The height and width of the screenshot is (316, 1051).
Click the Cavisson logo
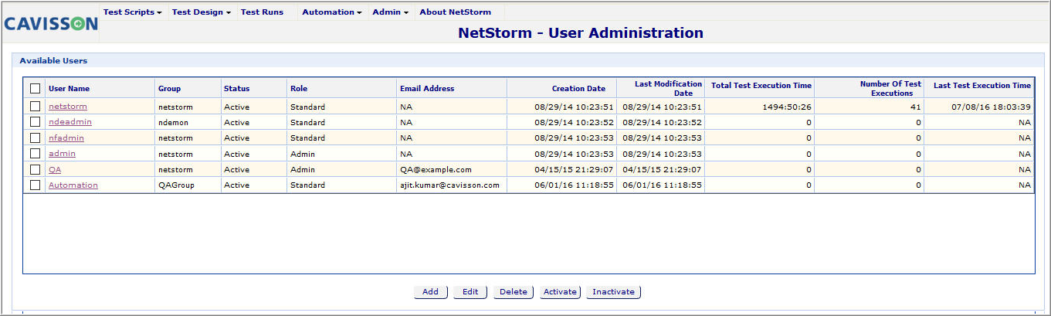tap(51, 24)
